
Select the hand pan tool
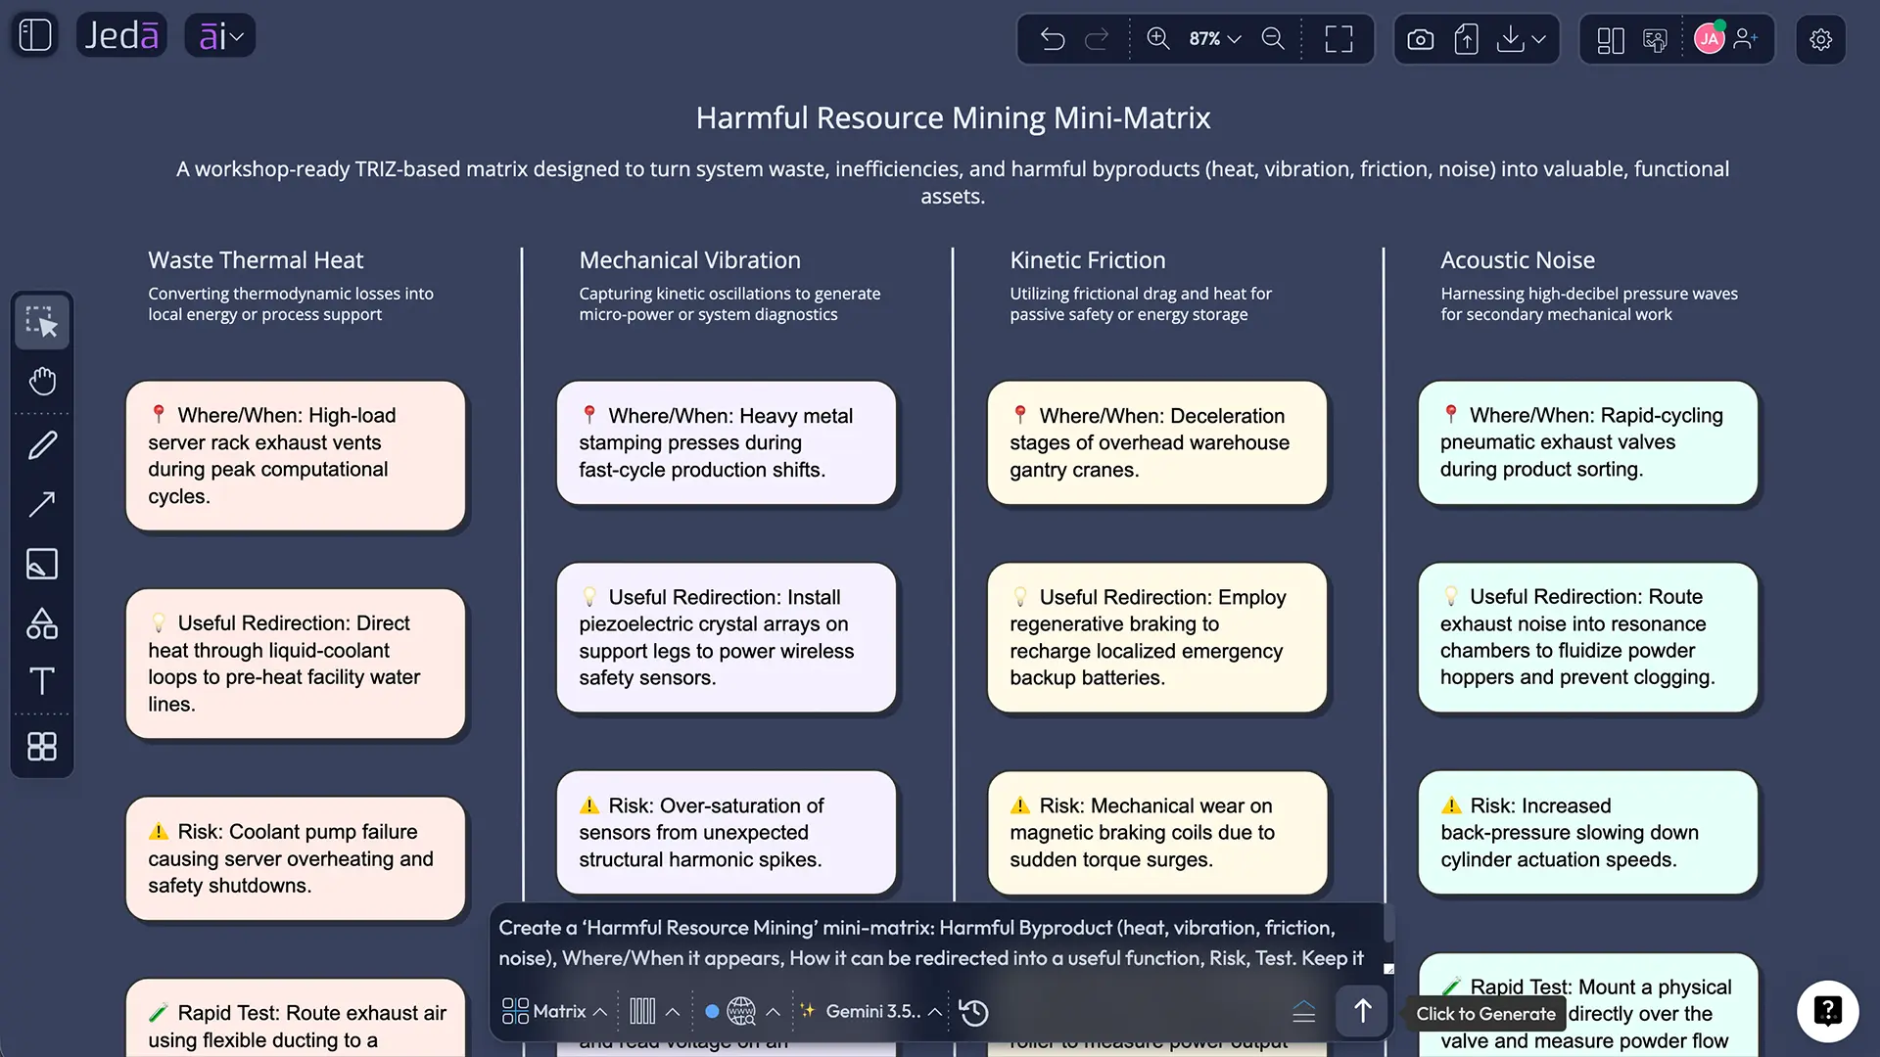click(x=42, y=381)
